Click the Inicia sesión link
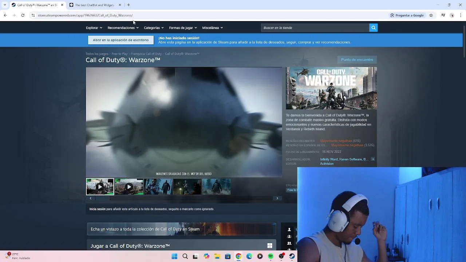The width and height of the screenshot is (466, 262). click(x=98, y=209)
